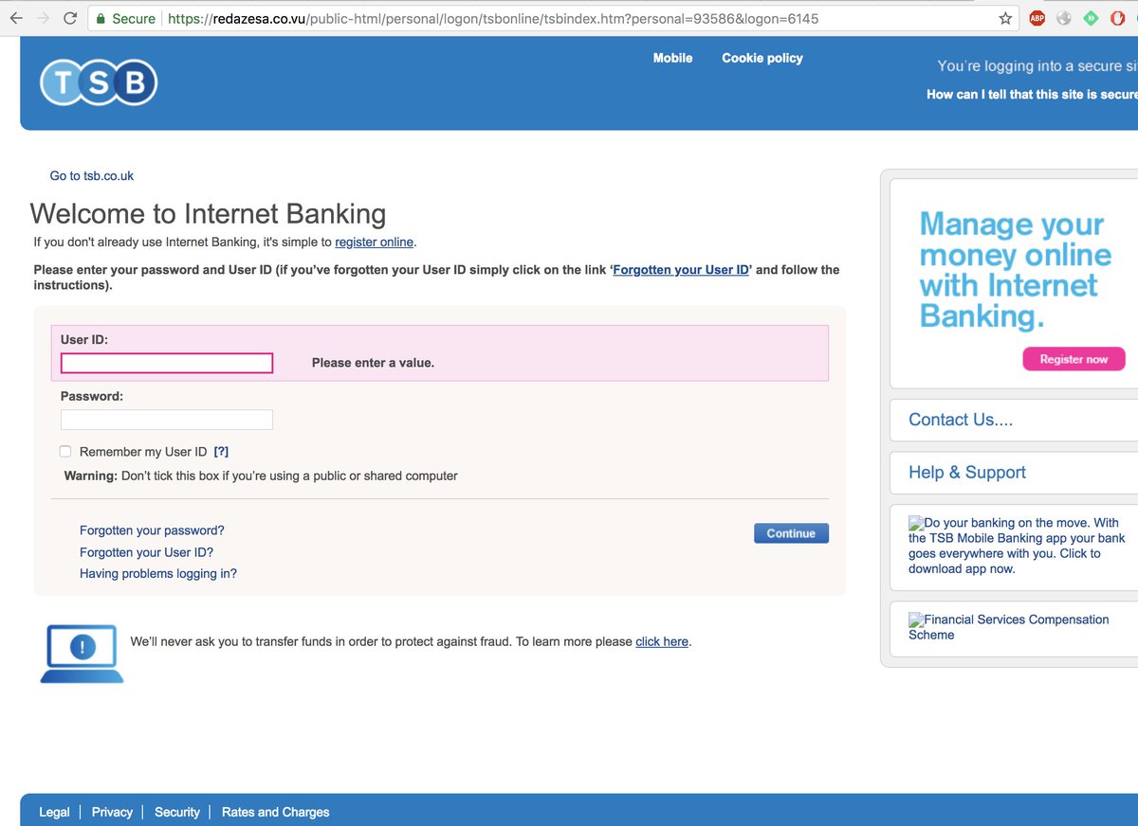Click the [?] help link for Remember my User ID
Viewport: 1138px width, 826px height.
(x=221, y=452)
